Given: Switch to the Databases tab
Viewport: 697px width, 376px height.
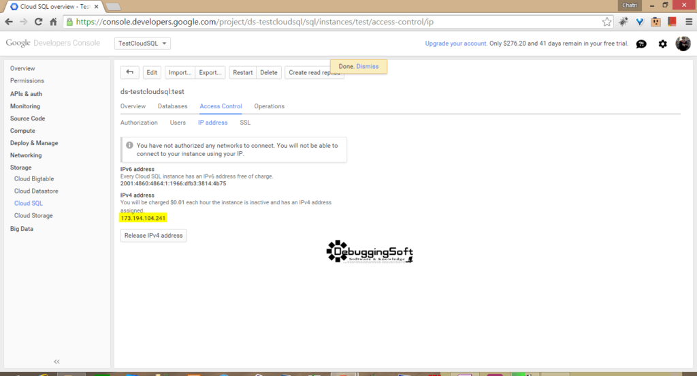Looking at the screenshot, I should point(172,106).
